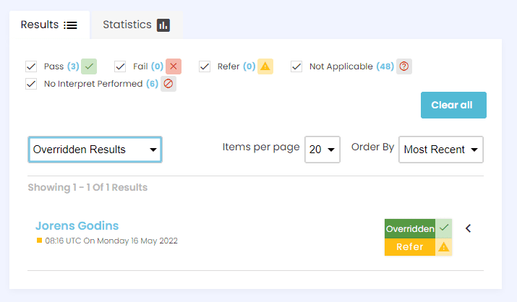Viewport: 517px width, 302px height.
Task: Toggle the Not Applicable checkbox
Action: pyautogui.click(x=296, y=66)
